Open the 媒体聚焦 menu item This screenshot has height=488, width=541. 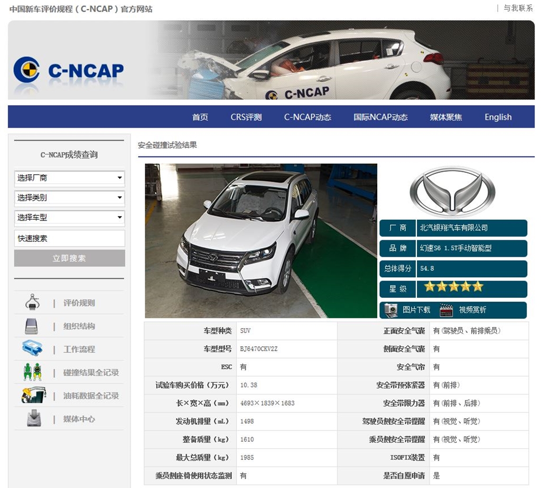point(446,117)
